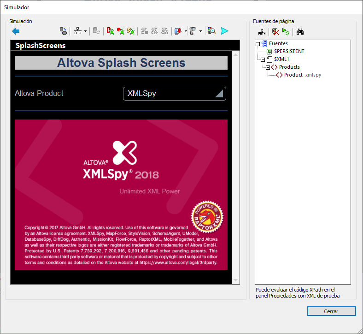Click the green play-and-refresh sources icon
Viewport: 363px width, 334px height.
click(x=286, y=32)
